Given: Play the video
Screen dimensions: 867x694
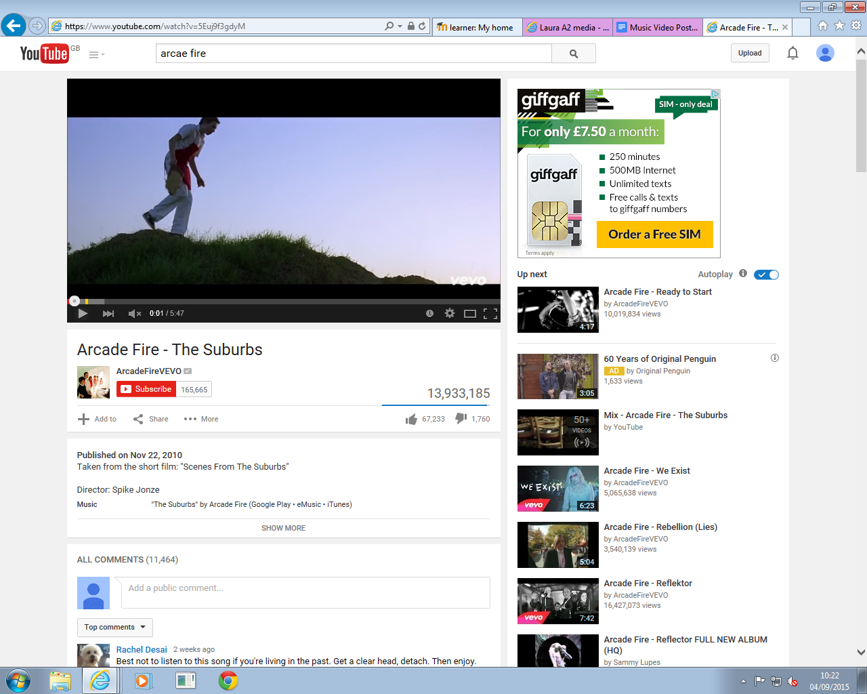Looking at the screenshot, I should (x=83, y=313).
